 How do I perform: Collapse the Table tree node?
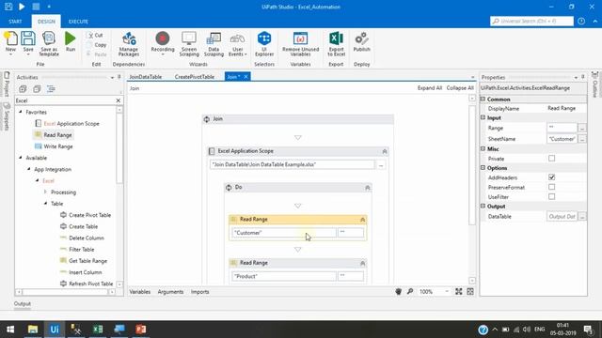coord(46,204)
